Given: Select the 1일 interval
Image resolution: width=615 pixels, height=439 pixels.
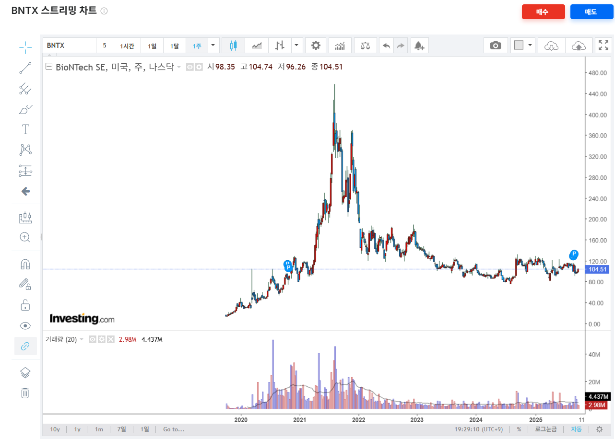Looking at the screenshot, I should (x=152, y=46).
